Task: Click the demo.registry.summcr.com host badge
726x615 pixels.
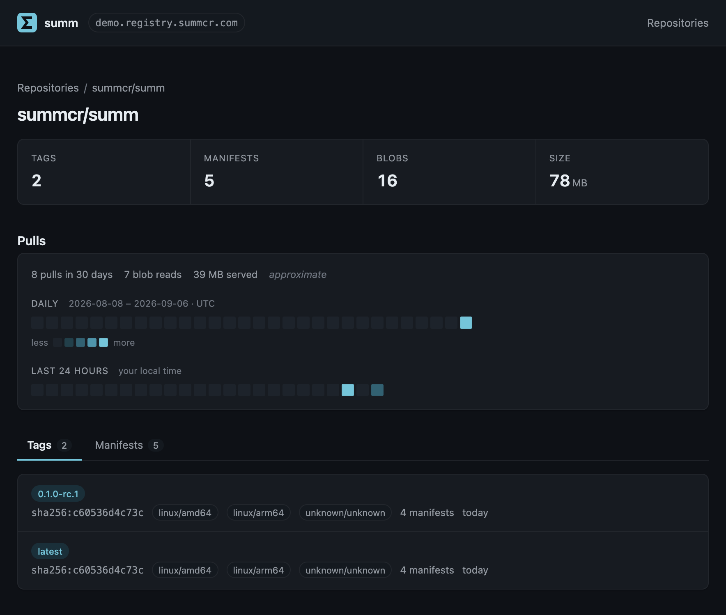Action: pos(166,23)
